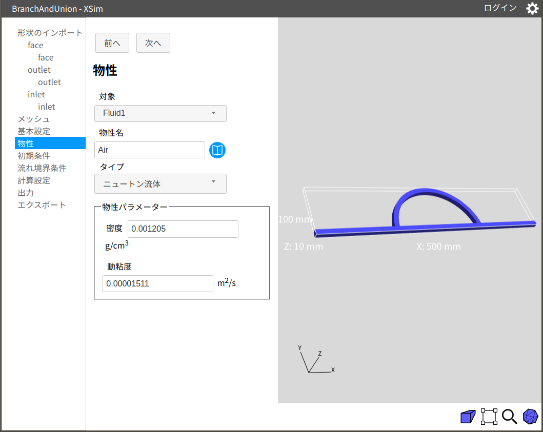This screenshot has width=543, height=432.
Task: Click the blue polyhedron mesh icon
Action: coord(530,417)
